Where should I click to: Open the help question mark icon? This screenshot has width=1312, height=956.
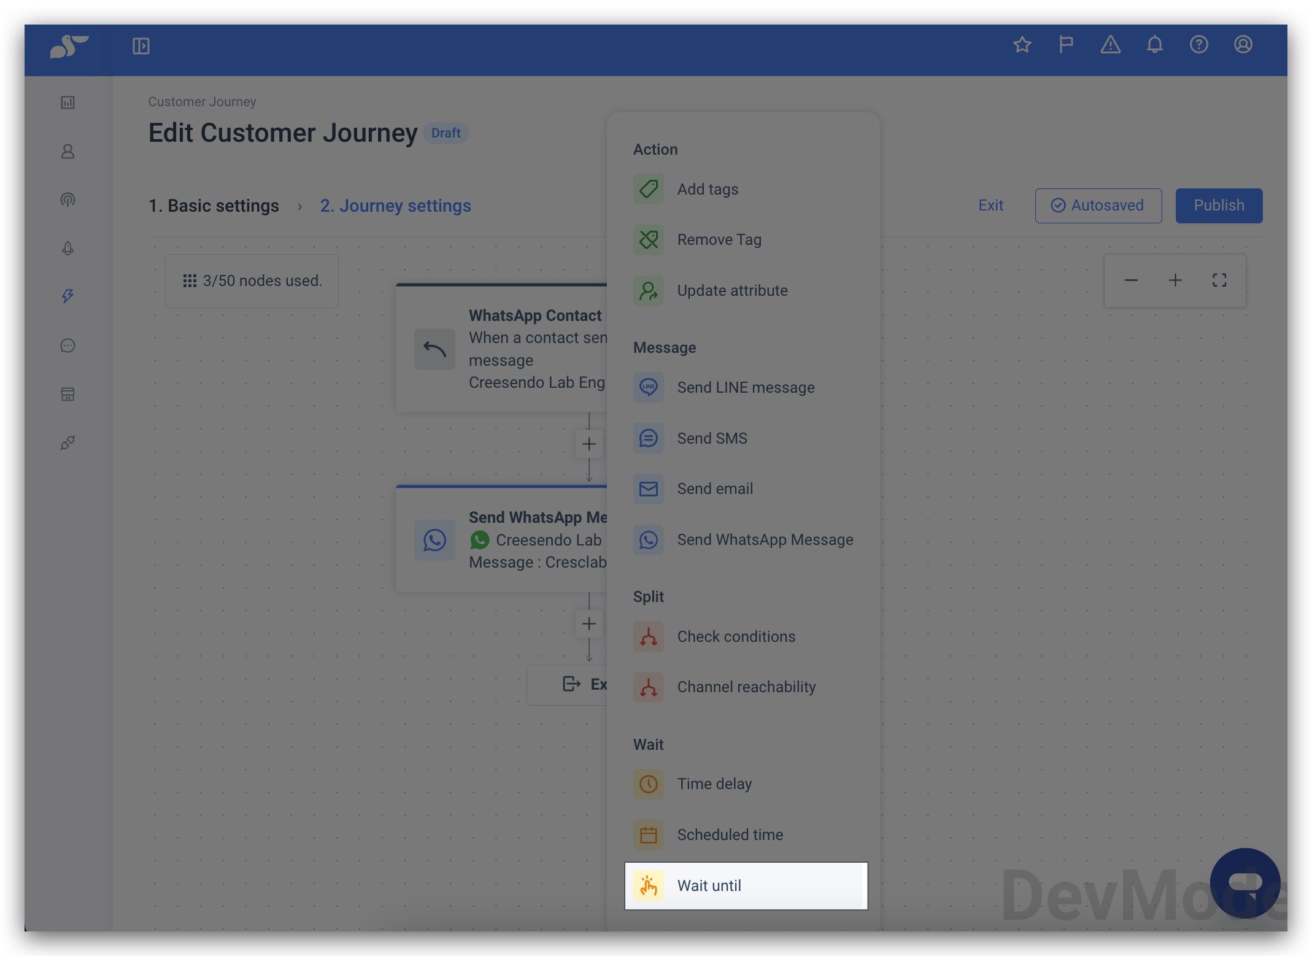pos(1199,45)
